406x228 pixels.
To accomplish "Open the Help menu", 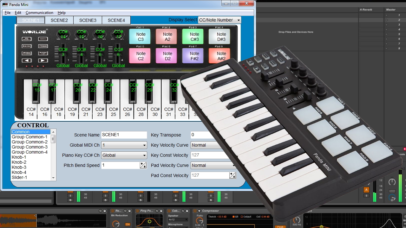I will pyautogui.click(x=62, y=13).
